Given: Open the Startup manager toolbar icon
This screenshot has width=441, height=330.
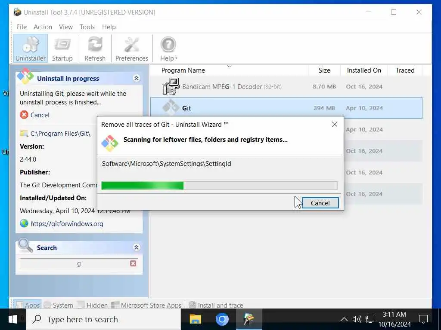Looking at the screenshot, I should click(x=62, y=49).
